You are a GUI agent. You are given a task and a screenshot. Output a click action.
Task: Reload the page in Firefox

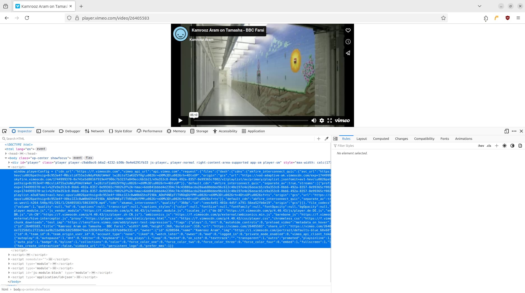27,18
